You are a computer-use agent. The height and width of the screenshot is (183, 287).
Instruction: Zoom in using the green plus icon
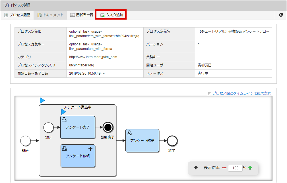coord(250,168)
